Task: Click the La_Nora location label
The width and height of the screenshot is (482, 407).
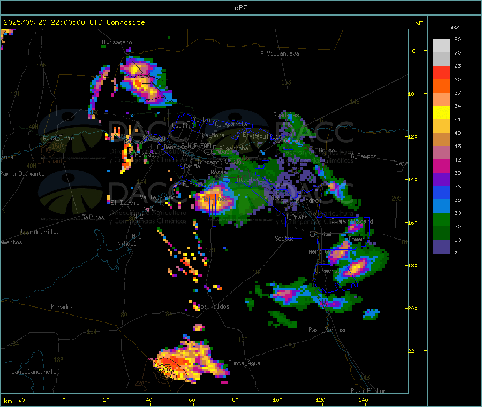Action: click(213, 135)
